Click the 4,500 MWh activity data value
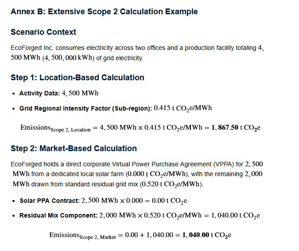 [x=80, y=93]
